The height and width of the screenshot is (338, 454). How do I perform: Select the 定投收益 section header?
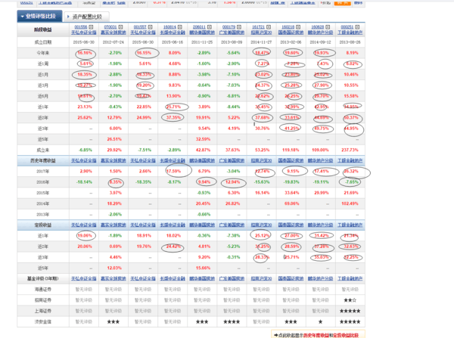click(x=43, y=225)
